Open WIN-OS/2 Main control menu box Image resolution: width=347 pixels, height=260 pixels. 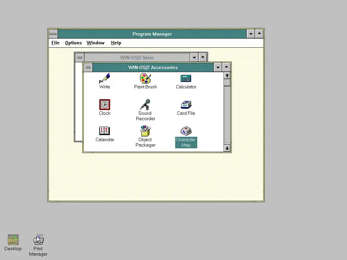80,58
